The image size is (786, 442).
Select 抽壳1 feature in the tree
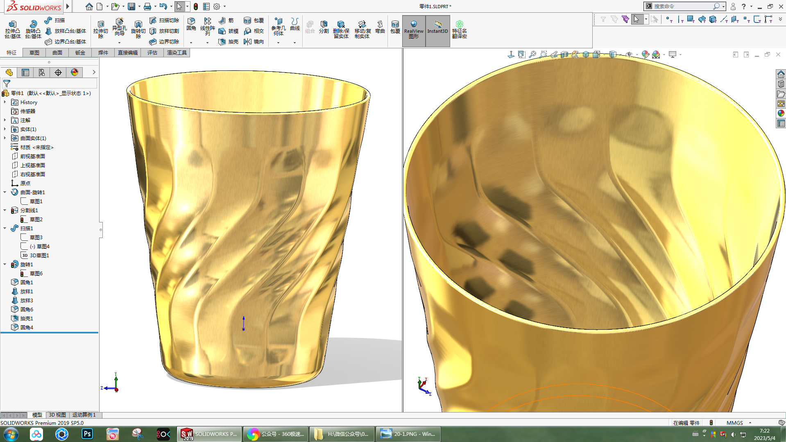point(27,318)
